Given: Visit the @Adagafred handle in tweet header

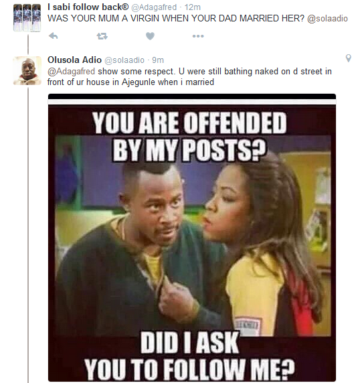Looking at the screenshot, I should pyautogui.click(x=154, y=7).
